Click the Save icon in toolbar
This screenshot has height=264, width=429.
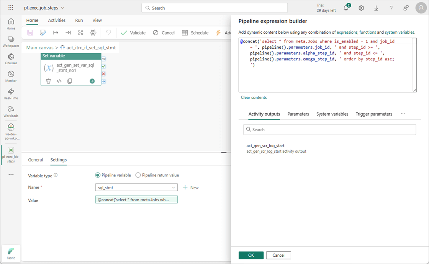click(30, 33)
